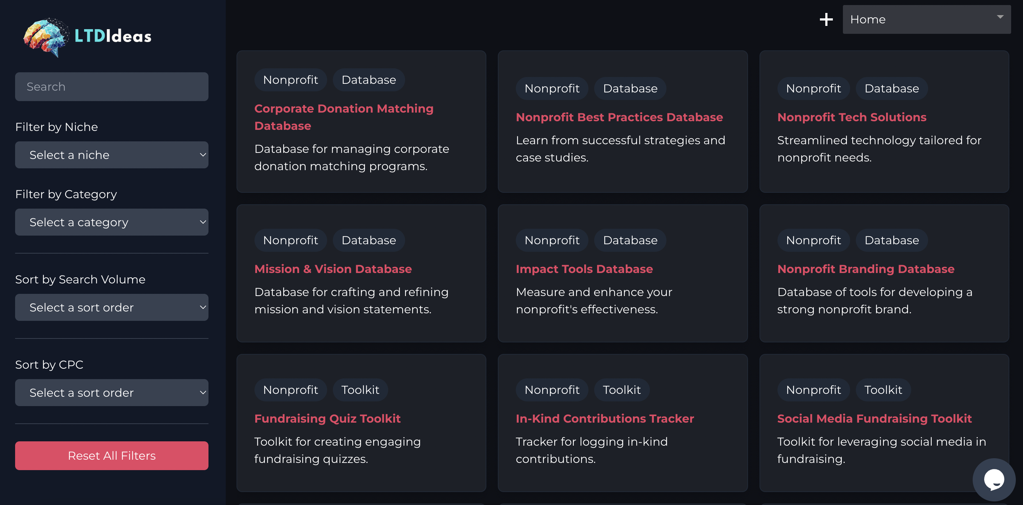Open the Nonprofit Tech Solutions idea
1023x505 pixels.
tap(852, 117)
